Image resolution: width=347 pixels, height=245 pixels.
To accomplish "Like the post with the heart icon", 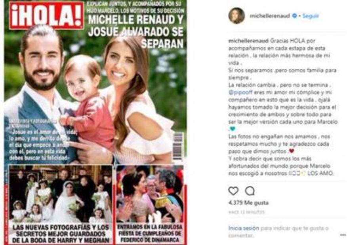I will [233, 191].
